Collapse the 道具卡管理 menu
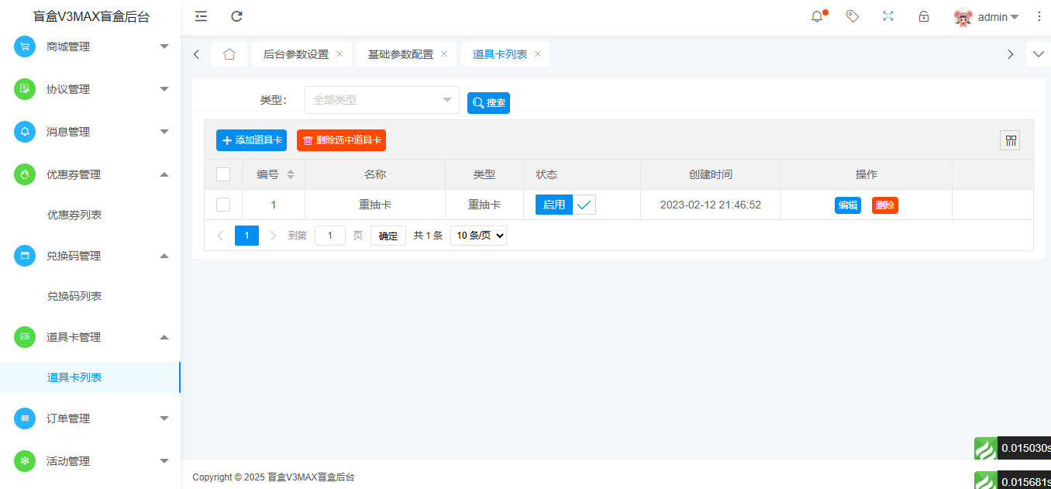 [x=90, y=337]
